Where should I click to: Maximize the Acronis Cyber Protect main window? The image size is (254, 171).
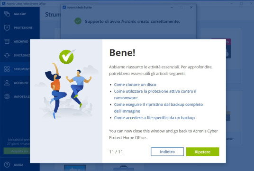(x=241, y=3)
